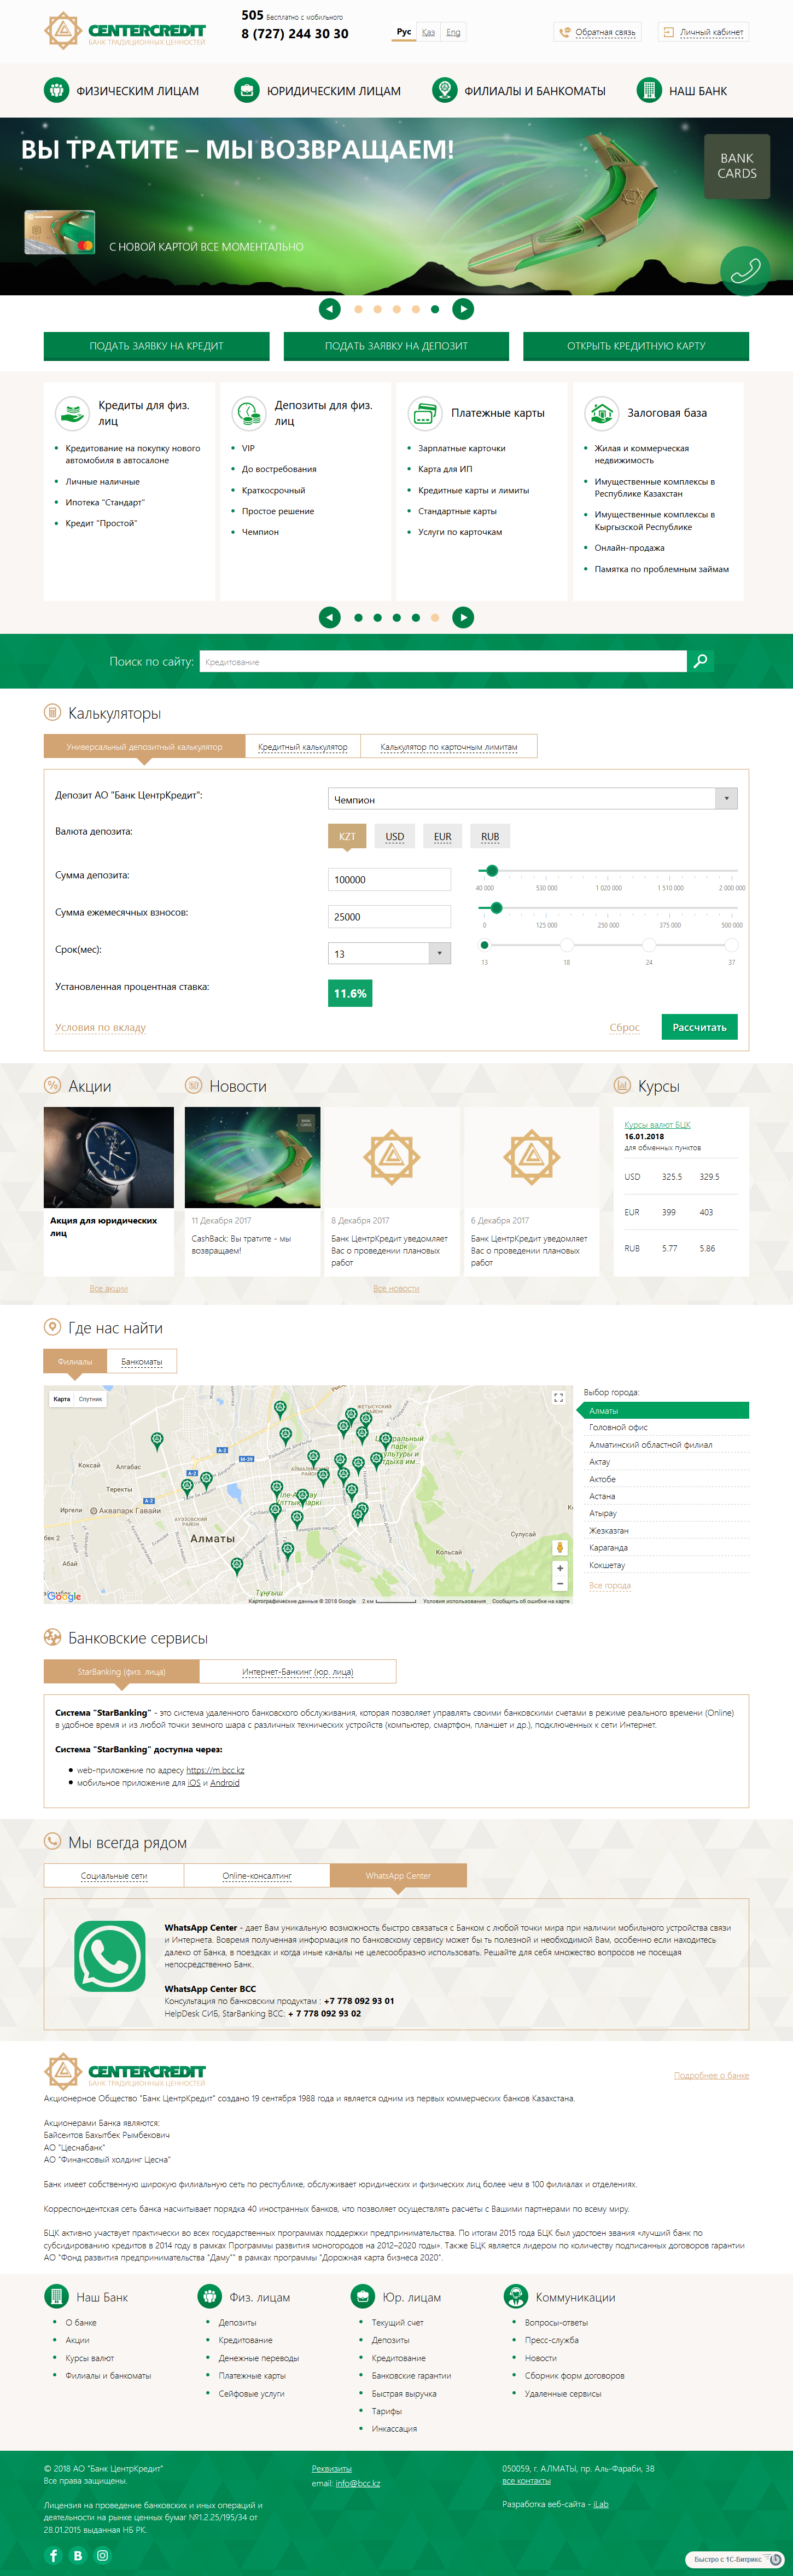Click the Платежные карты card icon
This screenshot has height=2576, width=793.
click(x=425, y=413)
